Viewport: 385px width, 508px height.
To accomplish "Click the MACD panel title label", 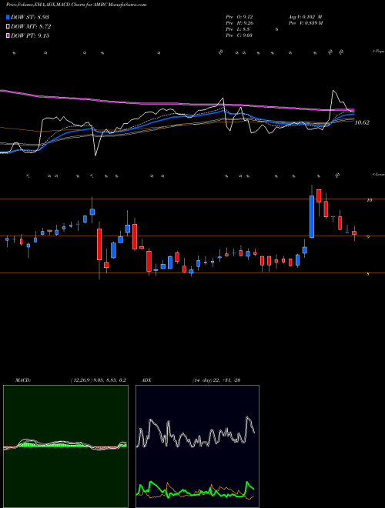I will pyautogui.click(x=22, y=380).
